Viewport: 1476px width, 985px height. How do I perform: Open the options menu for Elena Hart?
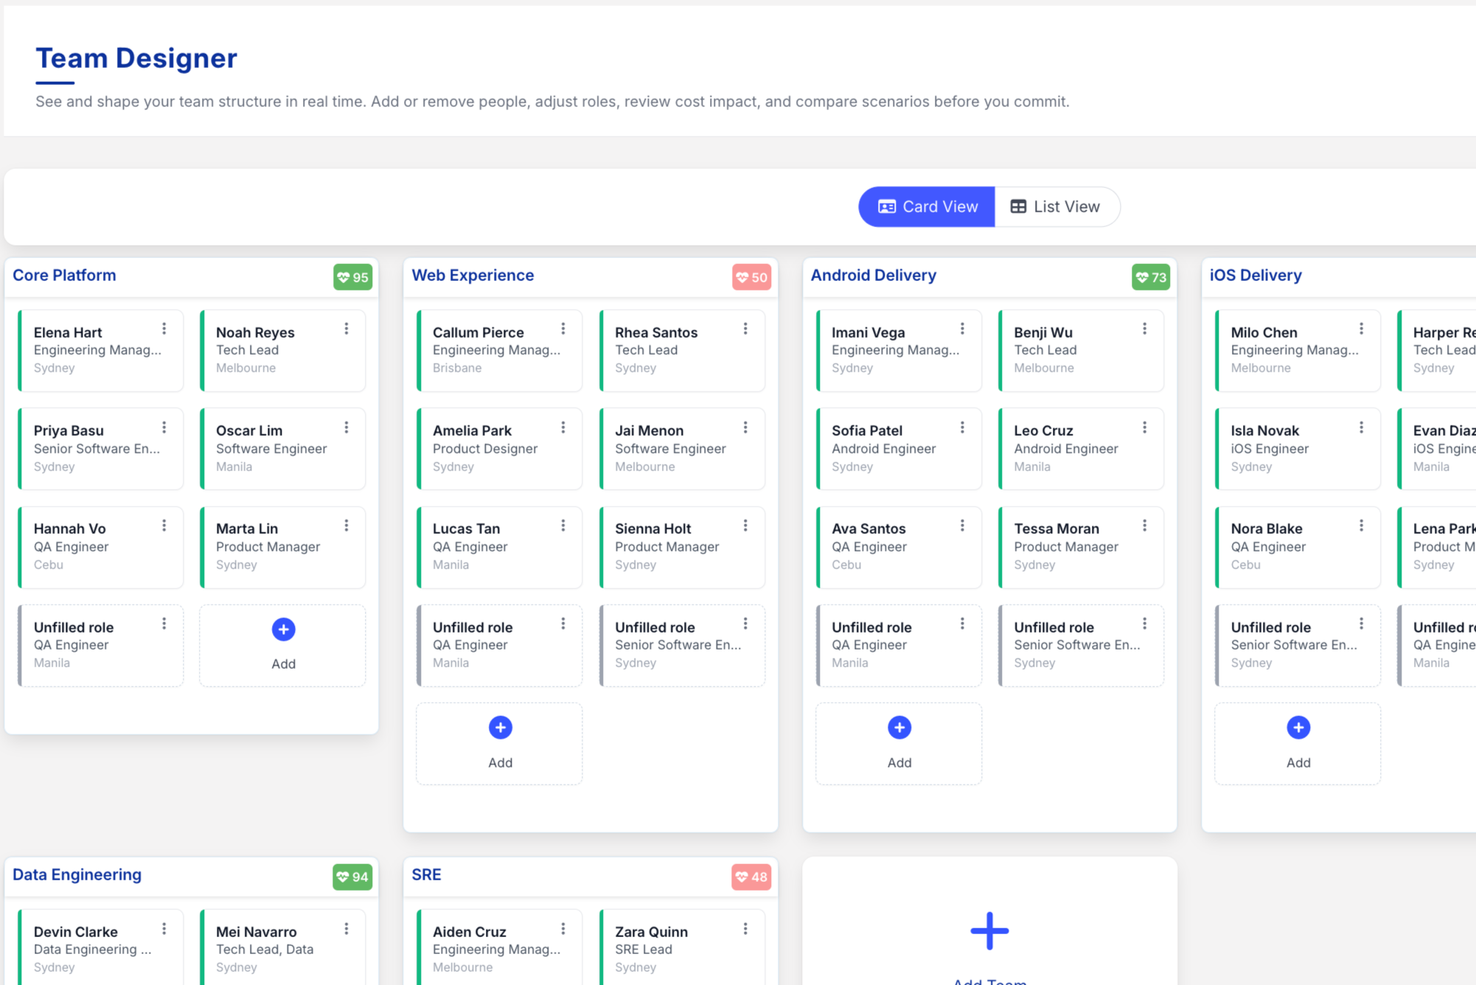tap(164, 329)
